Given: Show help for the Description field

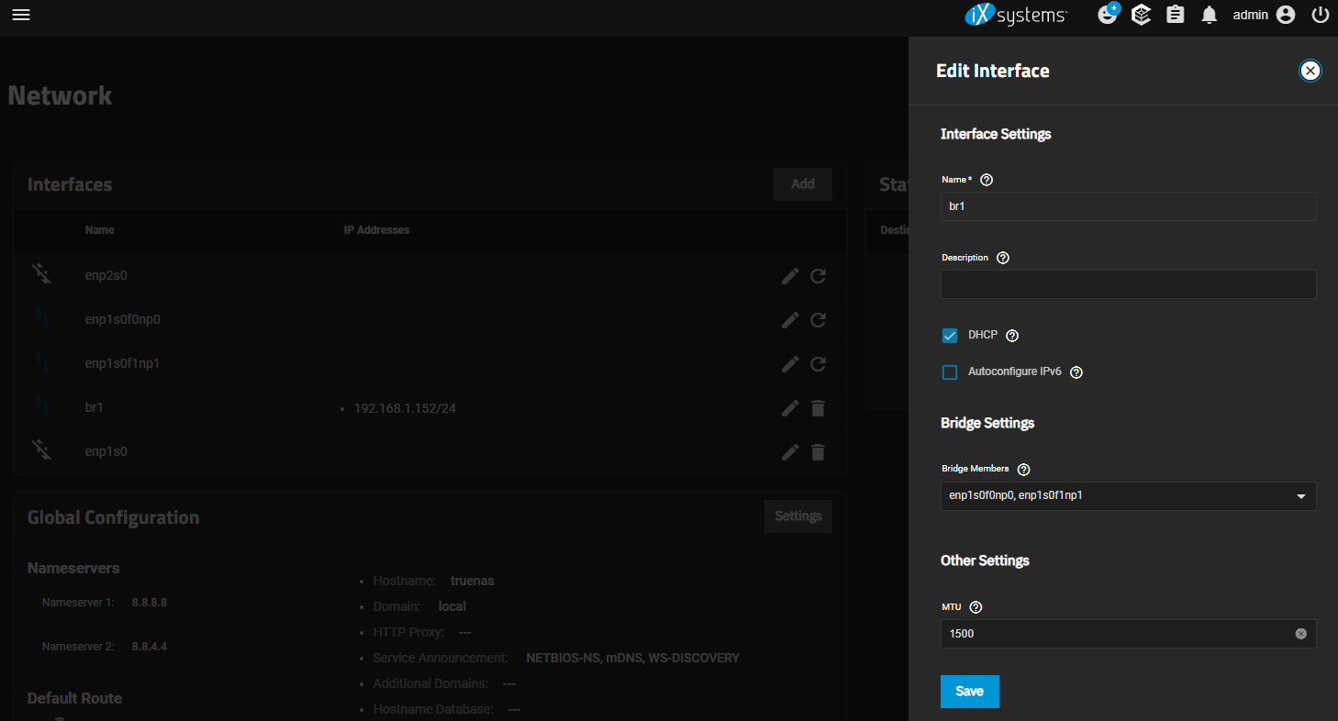Looking at the screenshot, I should coord(1003,258).
